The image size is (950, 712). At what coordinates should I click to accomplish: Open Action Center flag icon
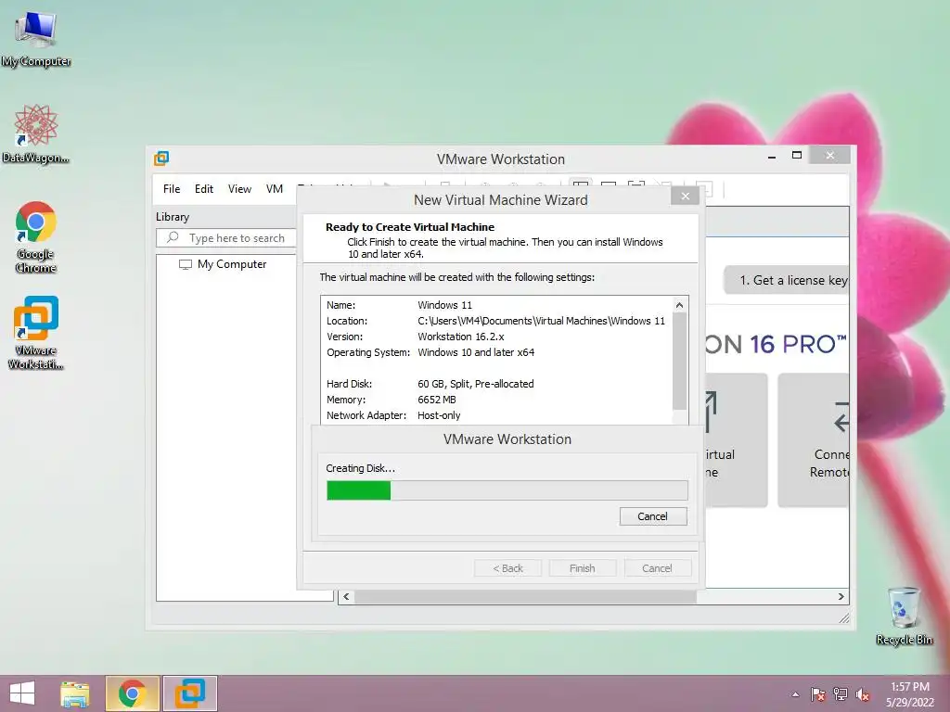pos(818,694)
